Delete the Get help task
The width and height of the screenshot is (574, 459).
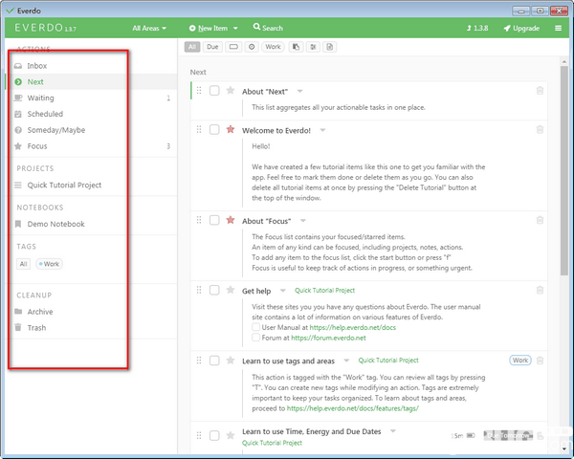(540, 291)
